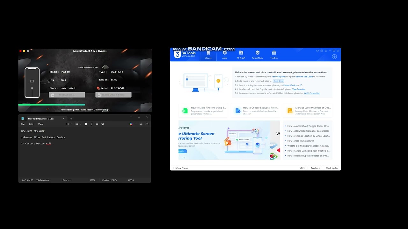This screenshot has height=229, width=408.
Task: Open Notepad settings gear icon
Action: click(147, 124)
